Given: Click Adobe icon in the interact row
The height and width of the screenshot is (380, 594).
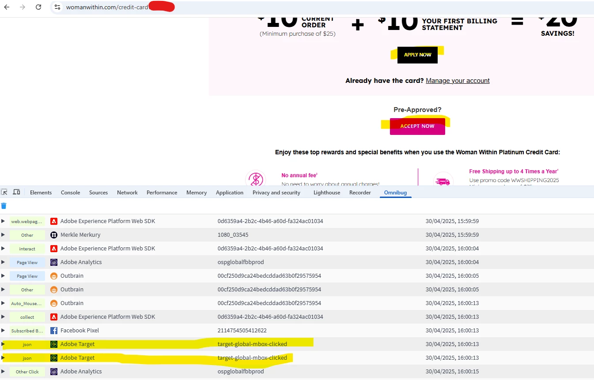Looking at the screenshot, I should pyautogui.click(x=54, y=249).
